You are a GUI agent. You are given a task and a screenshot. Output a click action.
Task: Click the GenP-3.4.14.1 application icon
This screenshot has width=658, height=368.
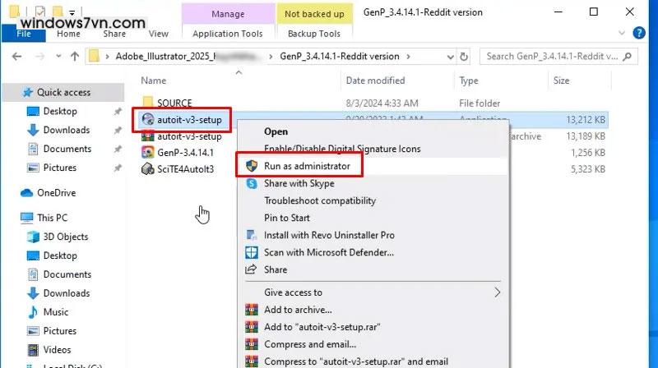[148, 152]
